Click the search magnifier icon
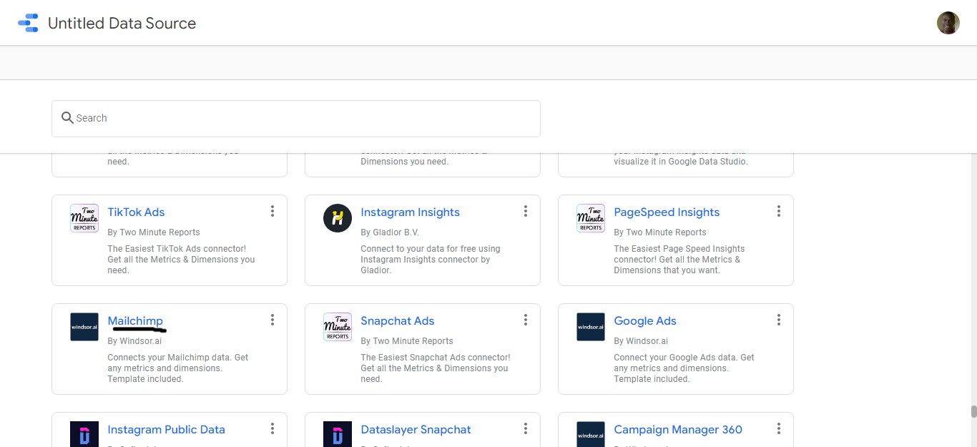 tap(67, 118)
